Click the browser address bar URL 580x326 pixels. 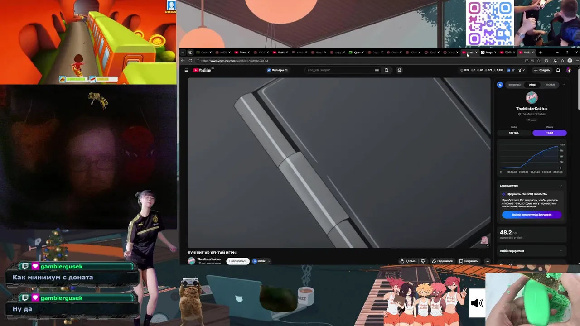point(234,61)
